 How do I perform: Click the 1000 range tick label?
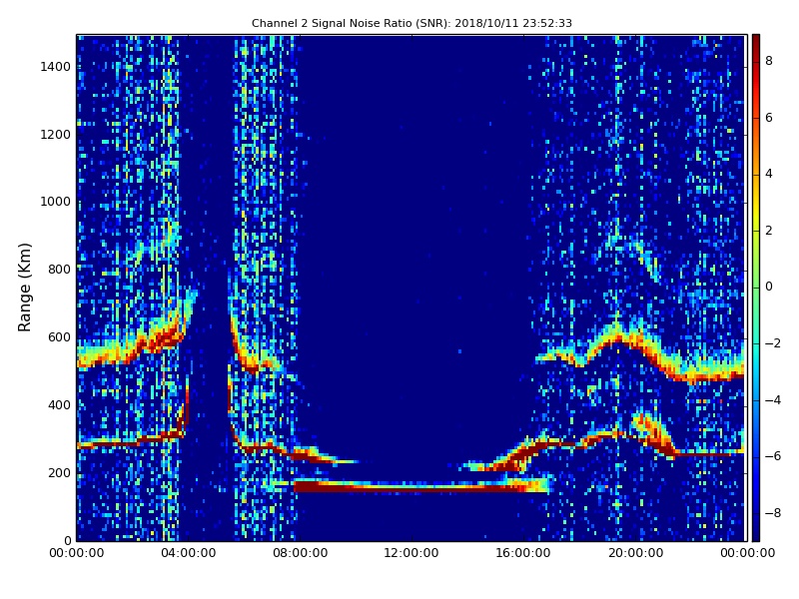coord(56,202)
